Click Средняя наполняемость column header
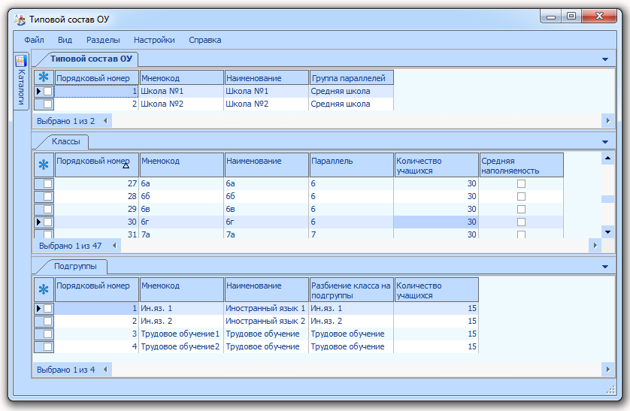Viewport: 630px width, 411px height. 522,165
